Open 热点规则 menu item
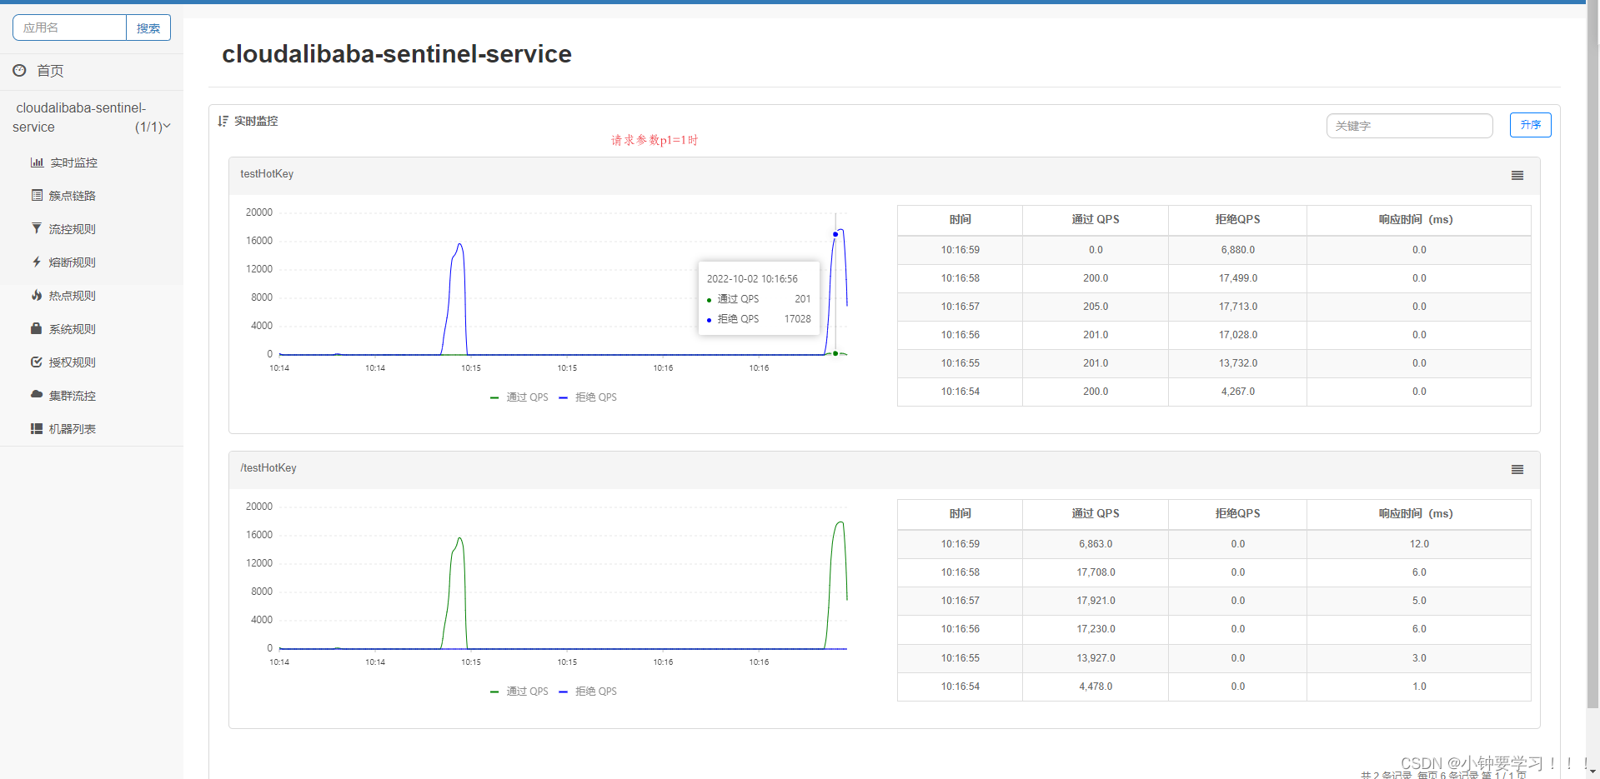 tap(73, 296)
